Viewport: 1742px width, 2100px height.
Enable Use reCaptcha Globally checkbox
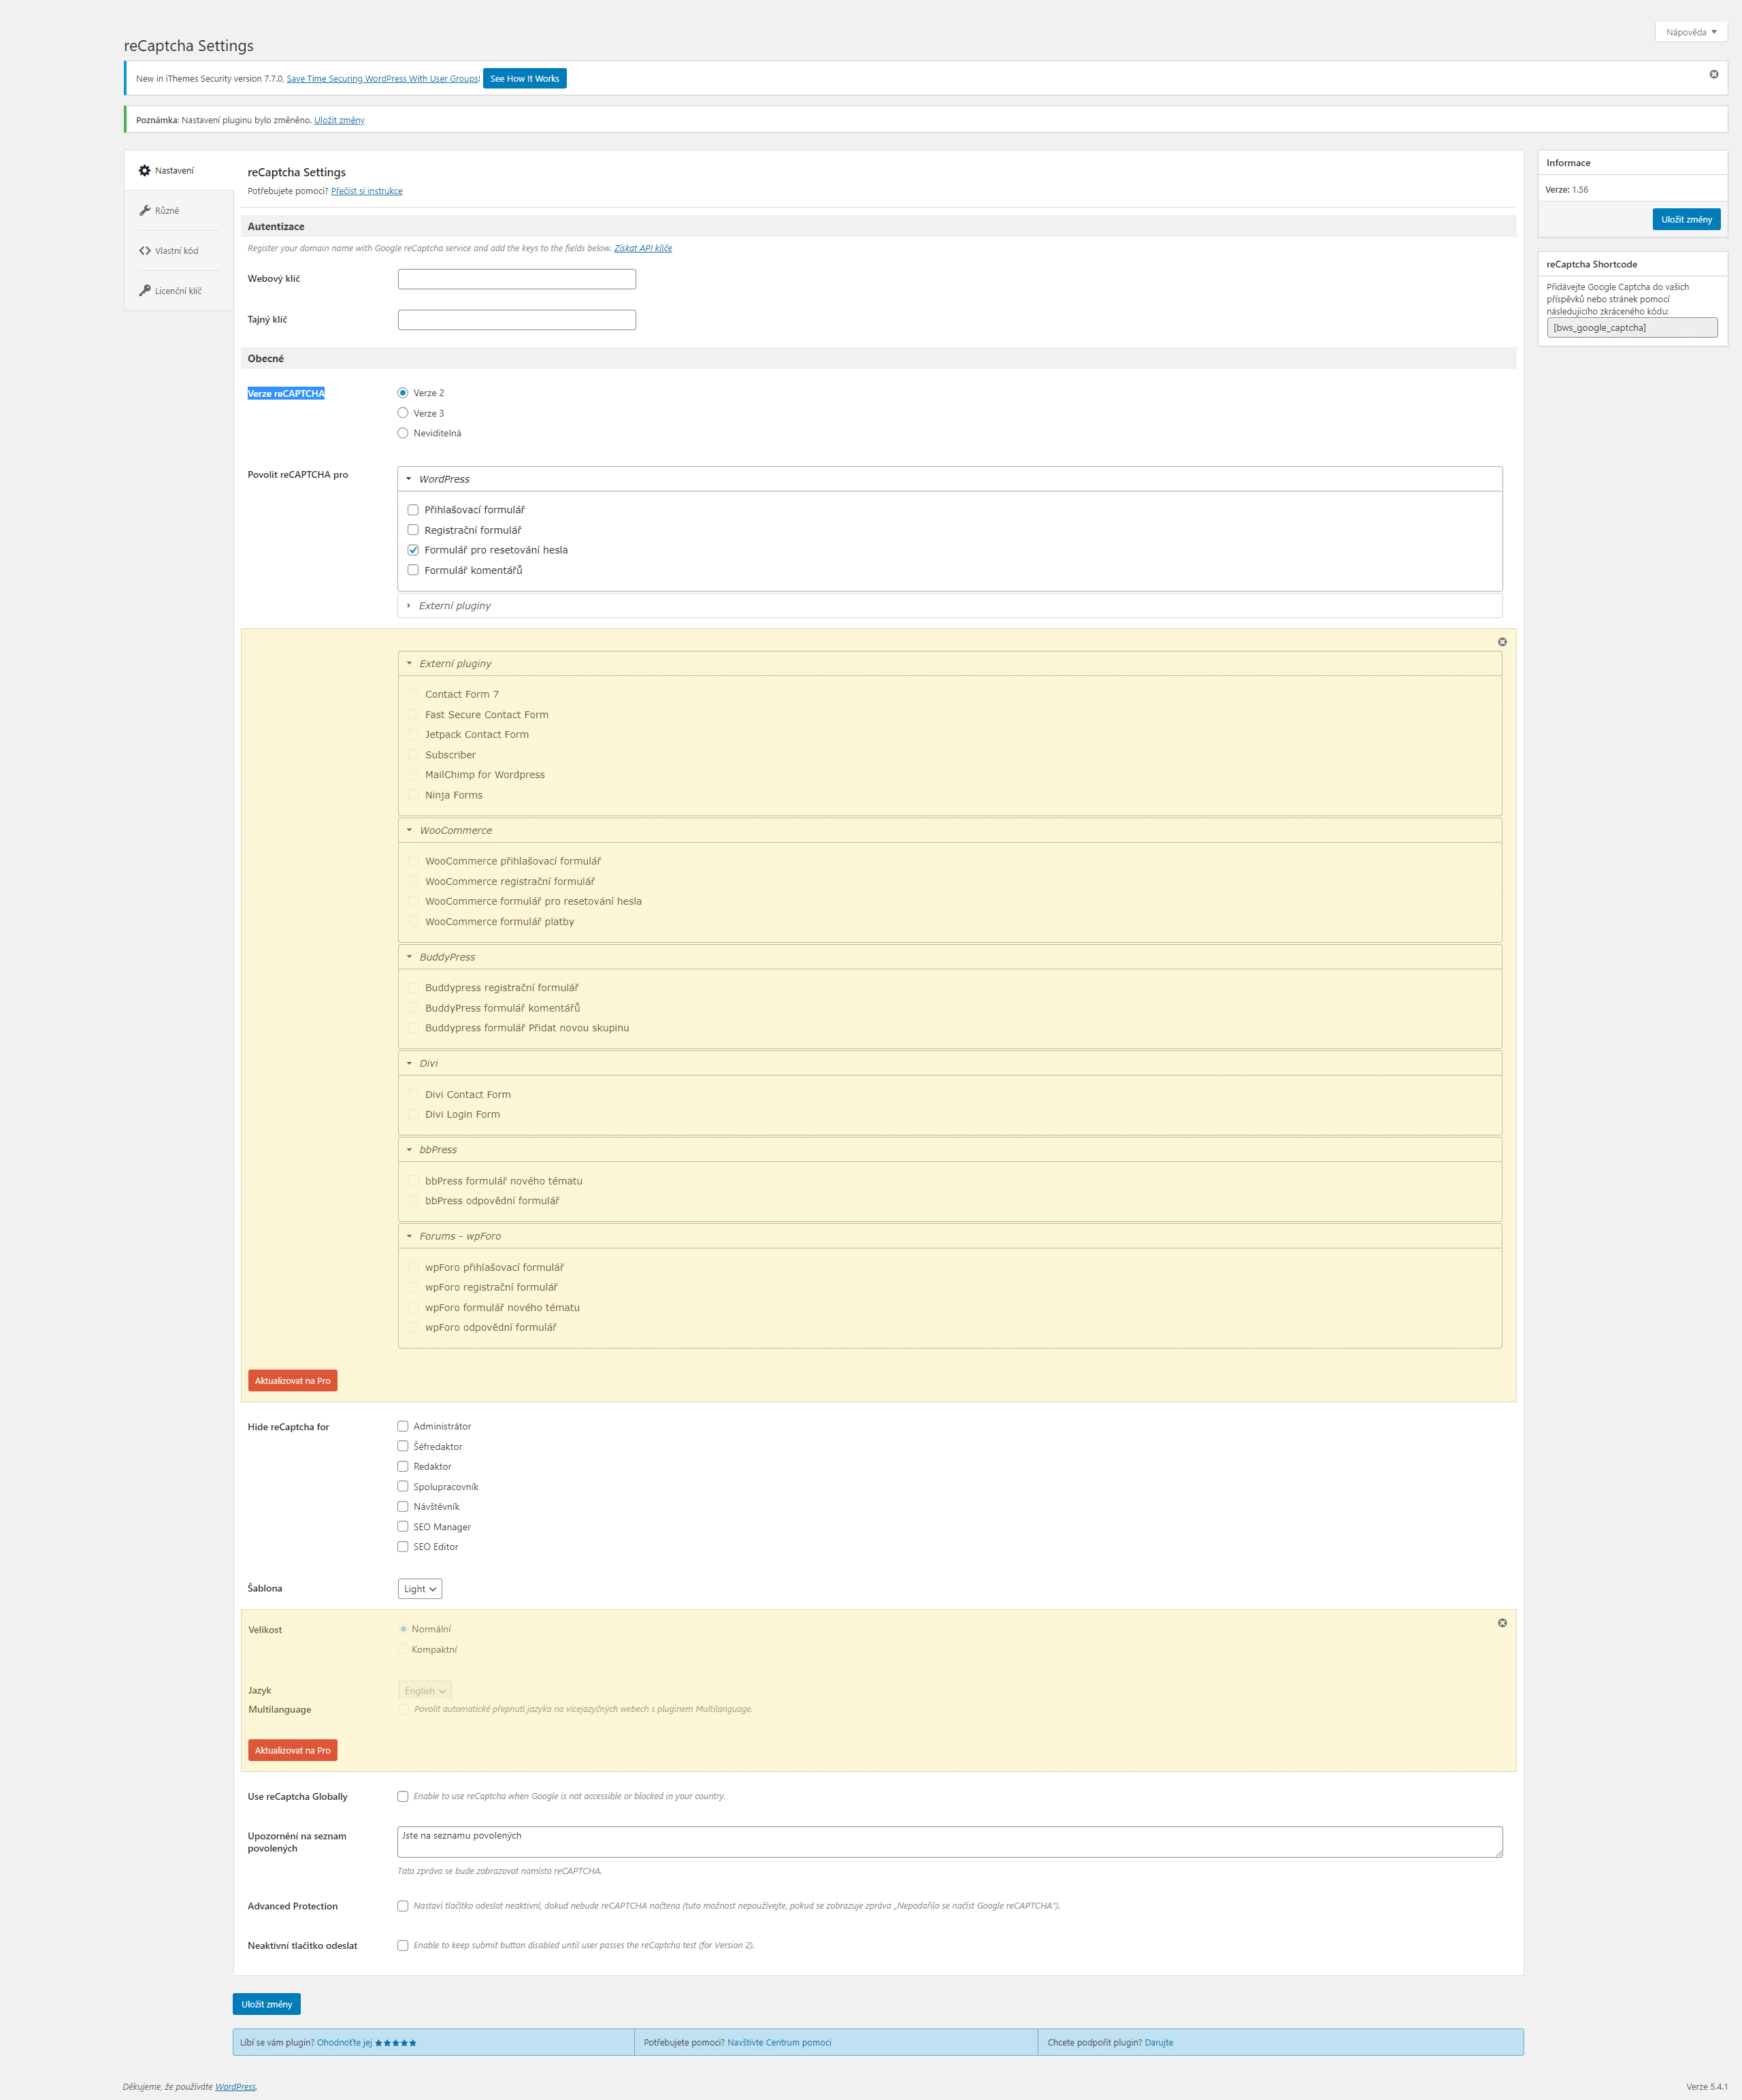click(x=403, y=1797)
